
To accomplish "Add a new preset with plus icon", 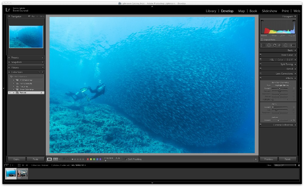I will click(x=43, y=57).
